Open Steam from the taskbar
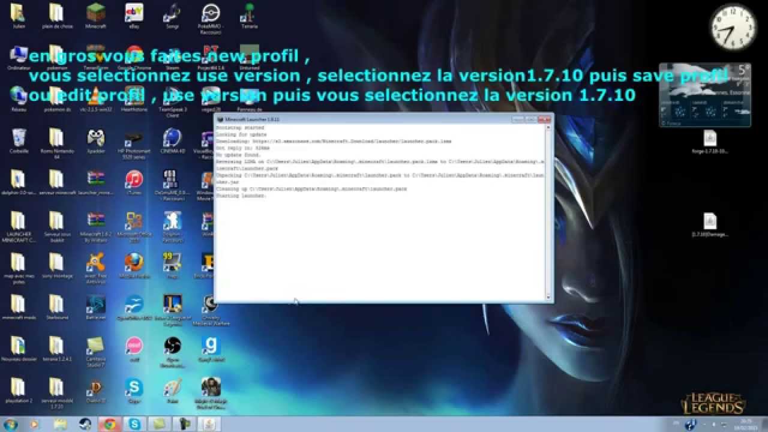Image resolution: width=768 pixels, height=432 pixels. point(84,424)
